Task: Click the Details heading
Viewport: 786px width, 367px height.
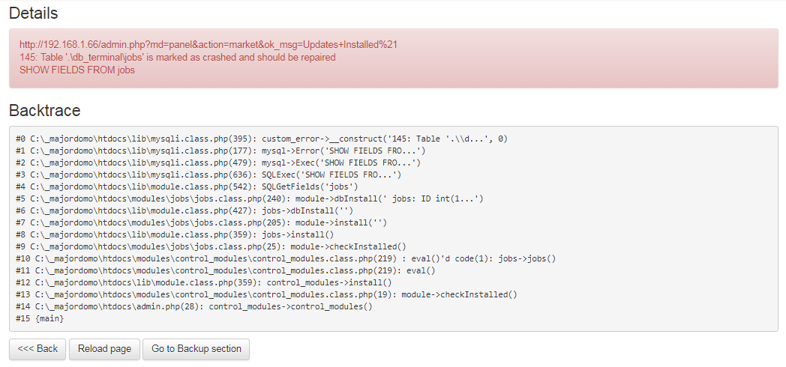Action: [33, 13]
